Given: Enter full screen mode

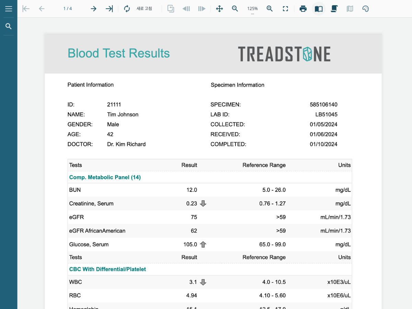Looking at the screenshot, I should 285,9.
